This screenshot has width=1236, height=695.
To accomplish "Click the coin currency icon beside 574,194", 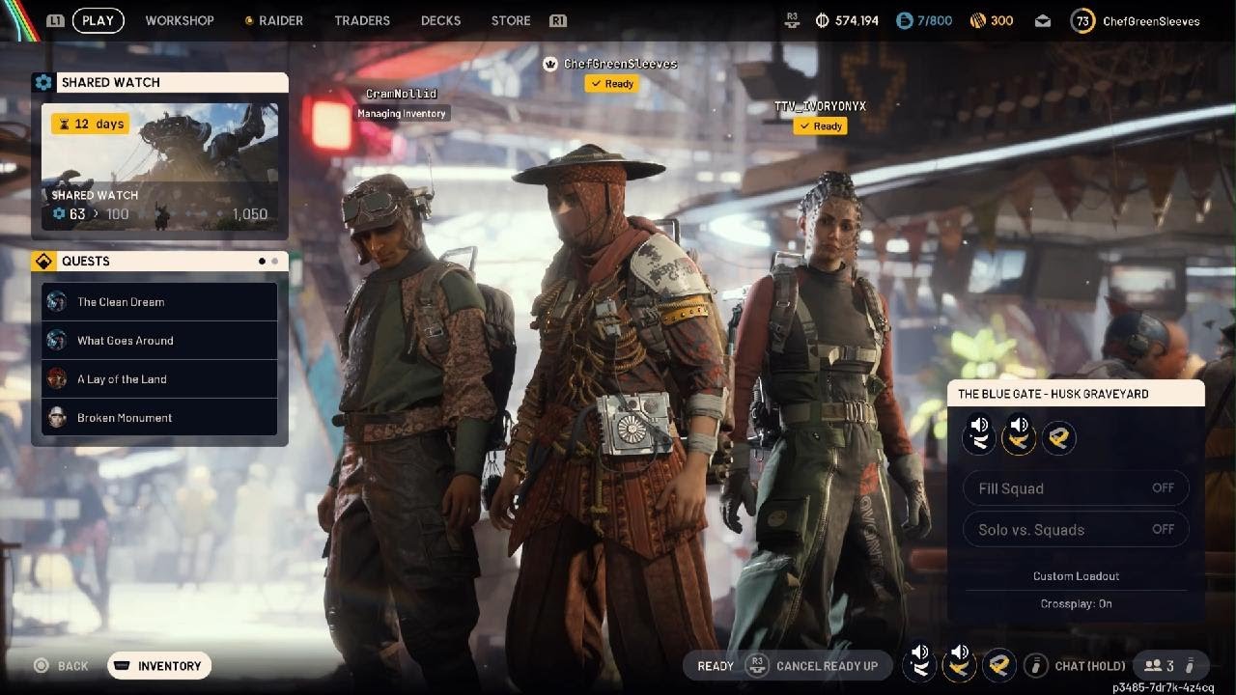I will click(823, 20).
